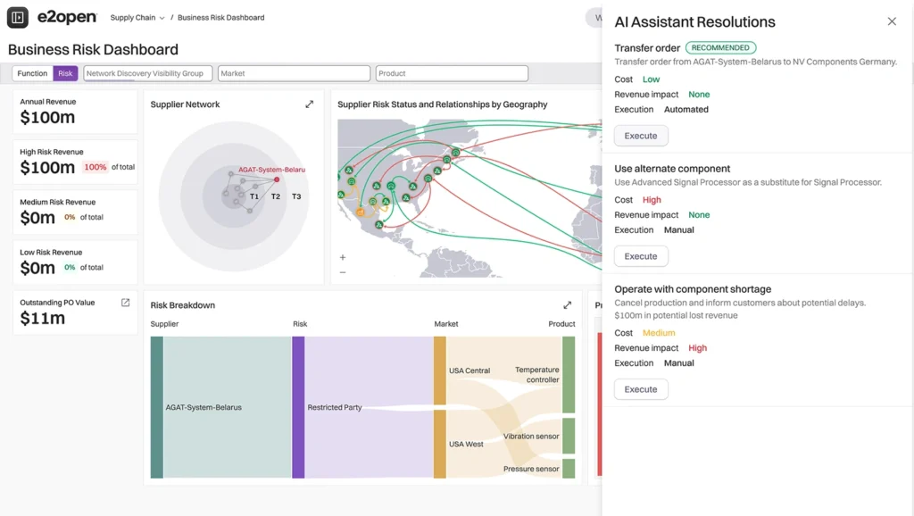Zoom in on the geography map
Image resolution: width=914 pixels, height=516 pixels.
coord(343,257)
